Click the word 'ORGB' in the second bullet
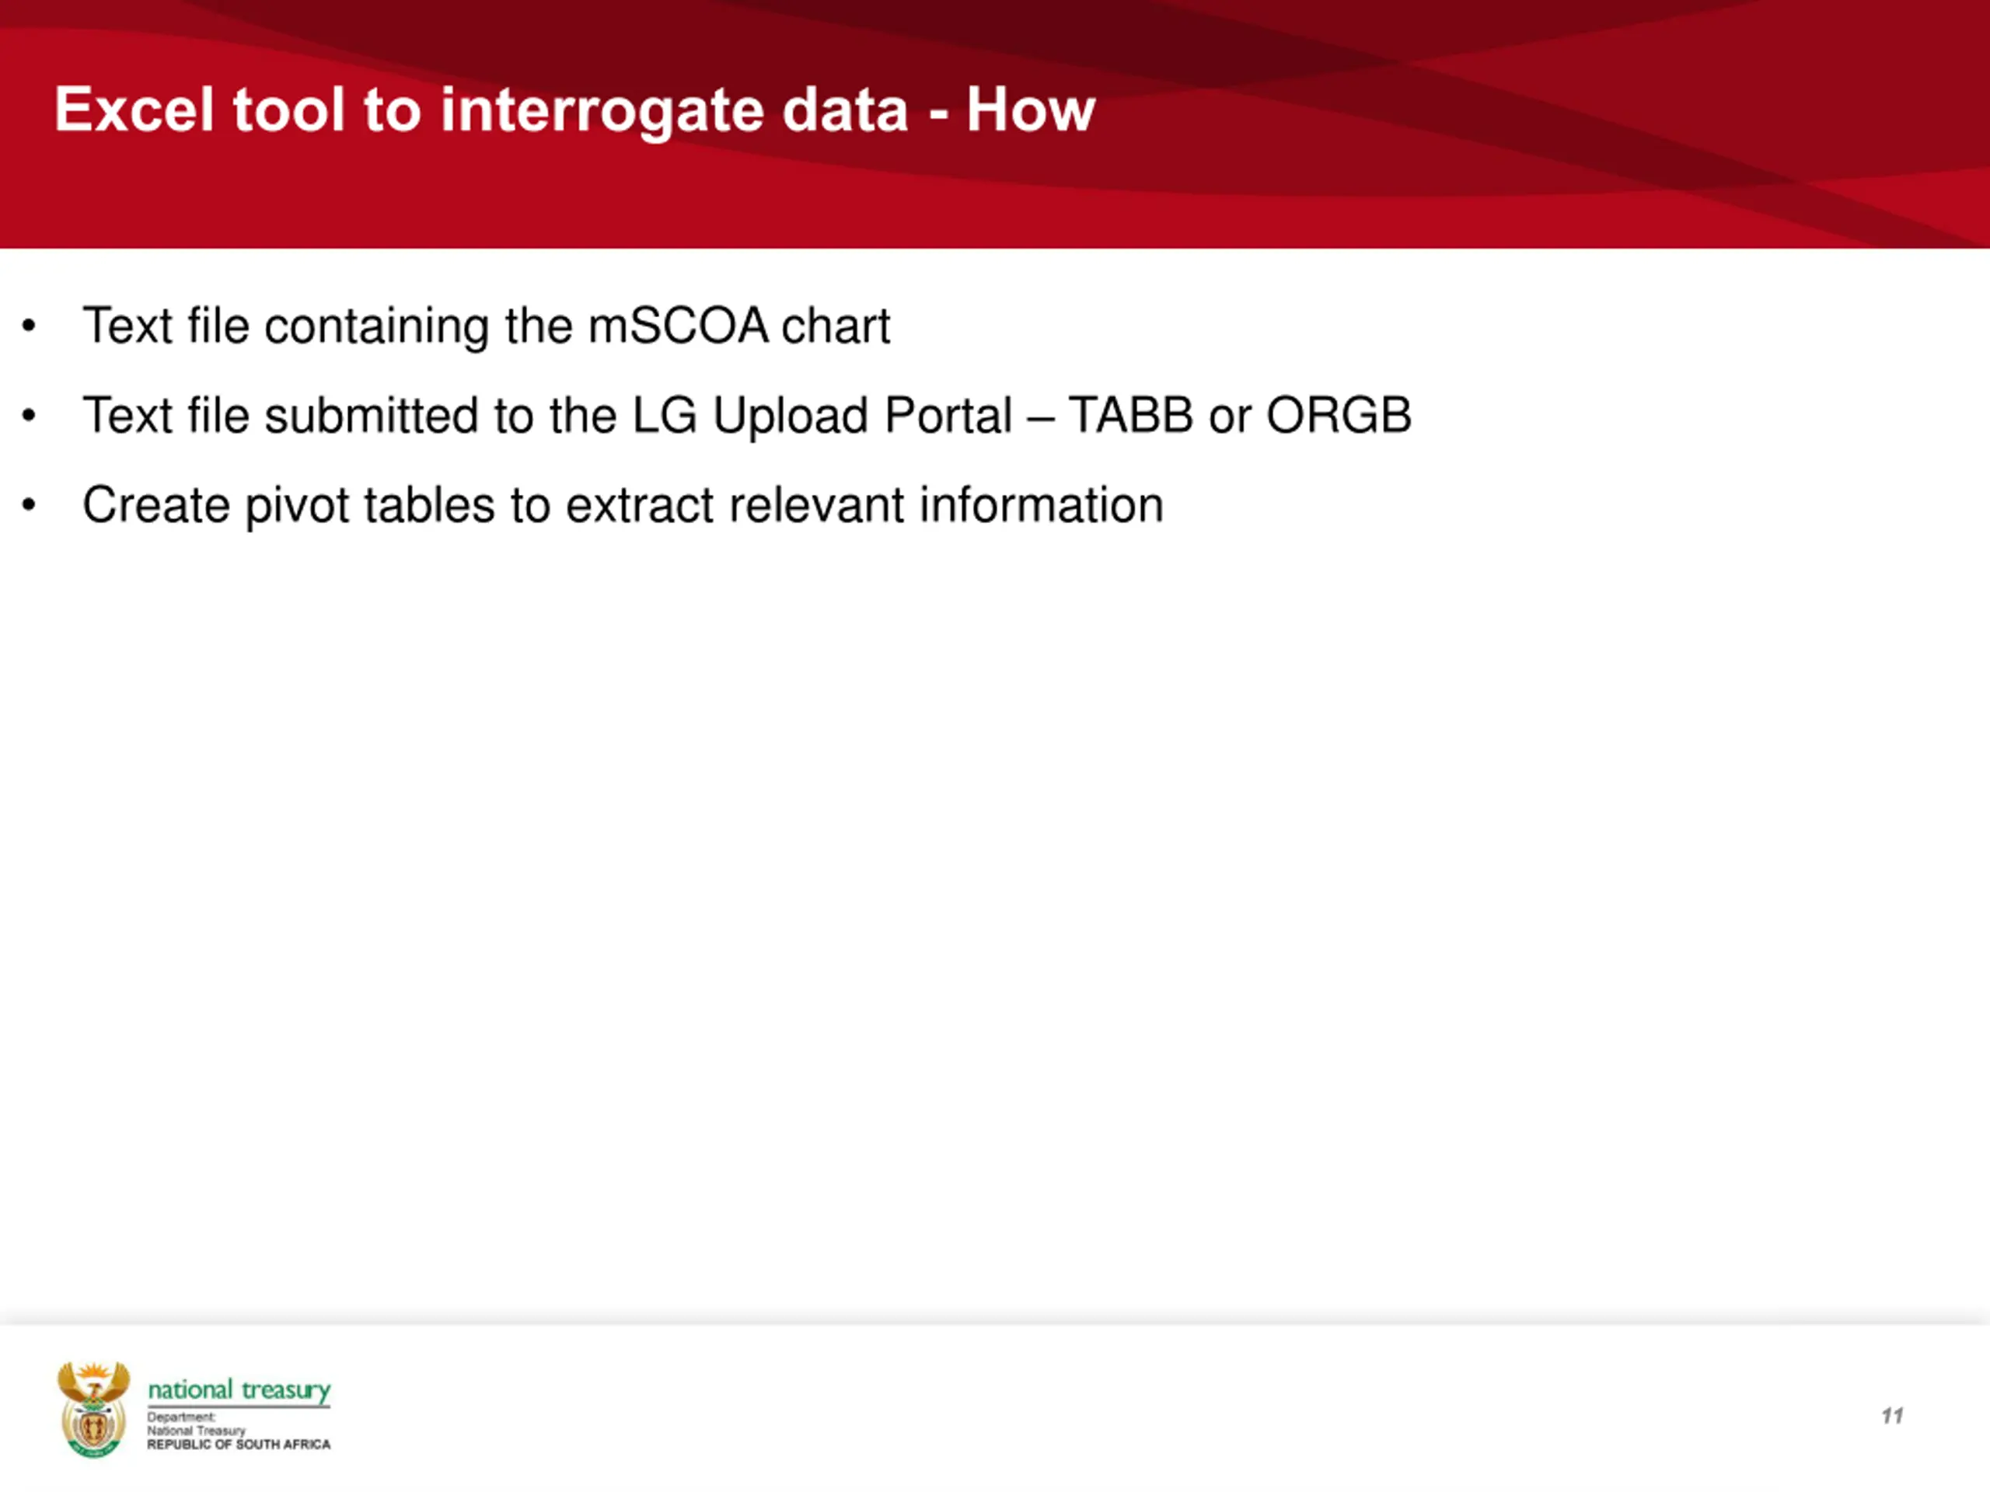This screenshot has width=1990, height=1492. [1339, 416]
